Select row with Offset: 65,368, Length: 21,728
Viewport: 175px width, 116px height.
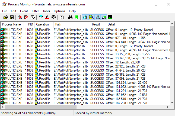[85, 75]
